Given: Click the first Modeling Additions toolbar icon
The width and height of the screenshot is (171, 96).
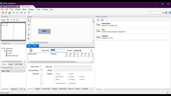Looking at the screenshot, I should (x=98, y=20).
